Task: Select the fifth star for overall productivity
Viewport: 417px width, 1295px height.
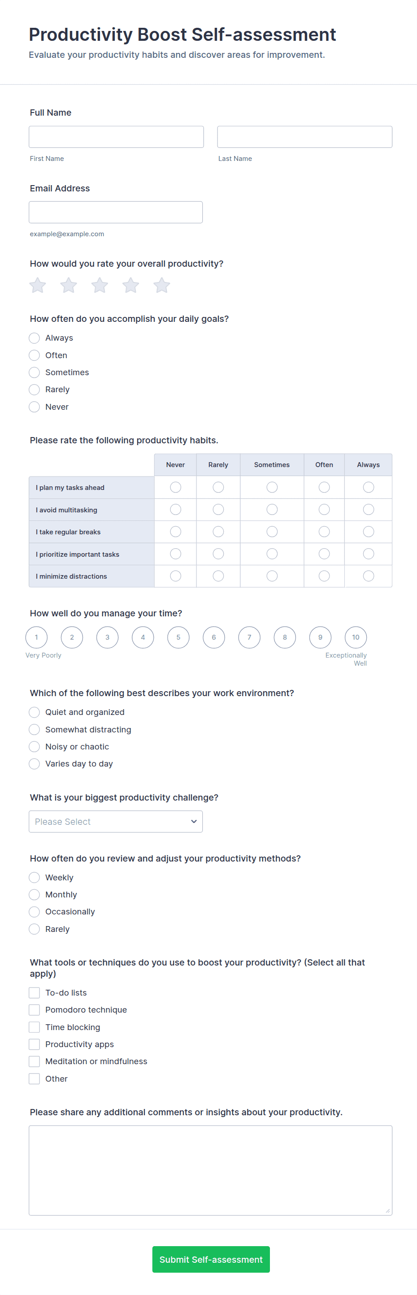Action: [161, 286]
